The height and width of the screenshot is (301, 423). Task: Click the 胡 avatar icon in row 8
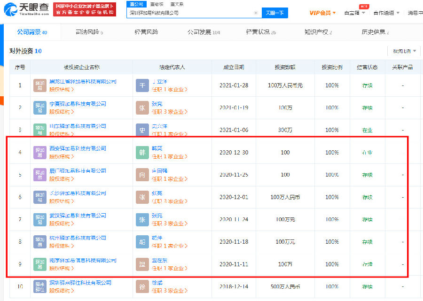pos(142,242)
